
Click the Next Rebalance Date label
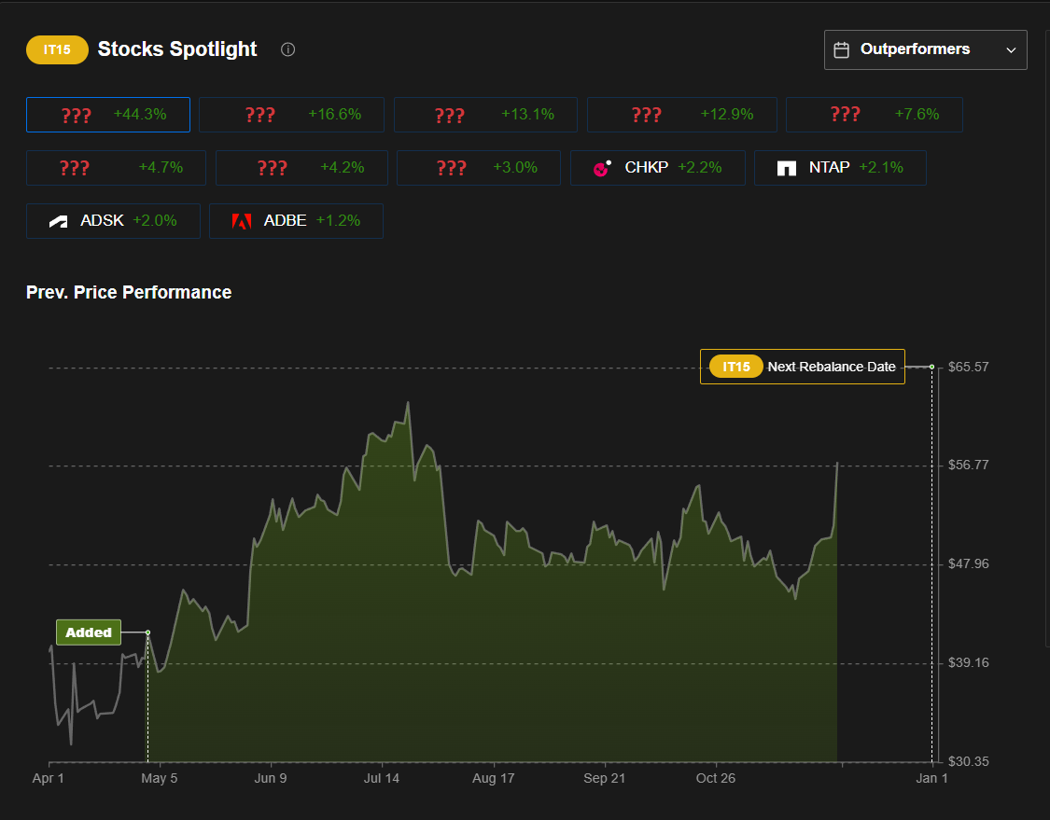click(831, 367)
